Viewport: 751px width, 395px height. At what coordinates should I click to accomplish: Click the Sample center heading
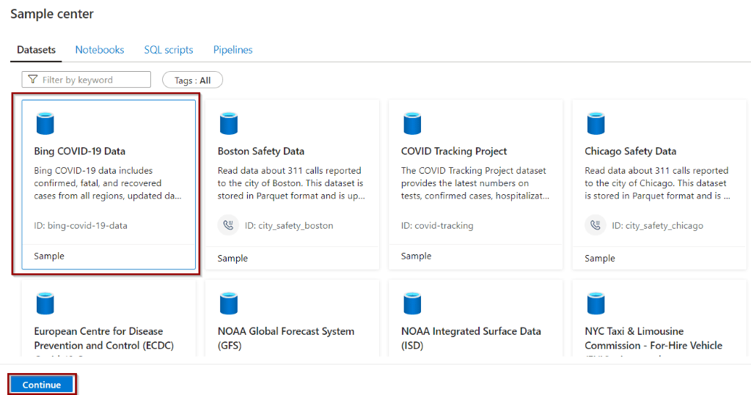click(52, 14)
